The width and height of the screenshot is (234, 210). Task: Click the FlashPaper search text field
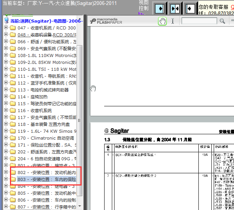tap(199, 21)
